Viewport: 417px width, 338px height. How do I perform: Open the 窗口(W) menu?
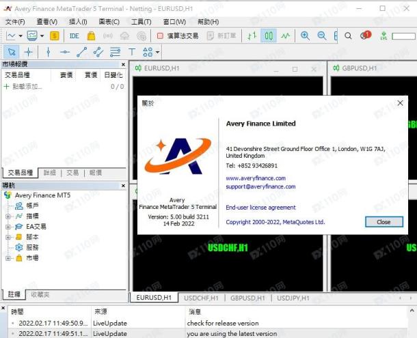pyautogui.click(x=174, y=22)
